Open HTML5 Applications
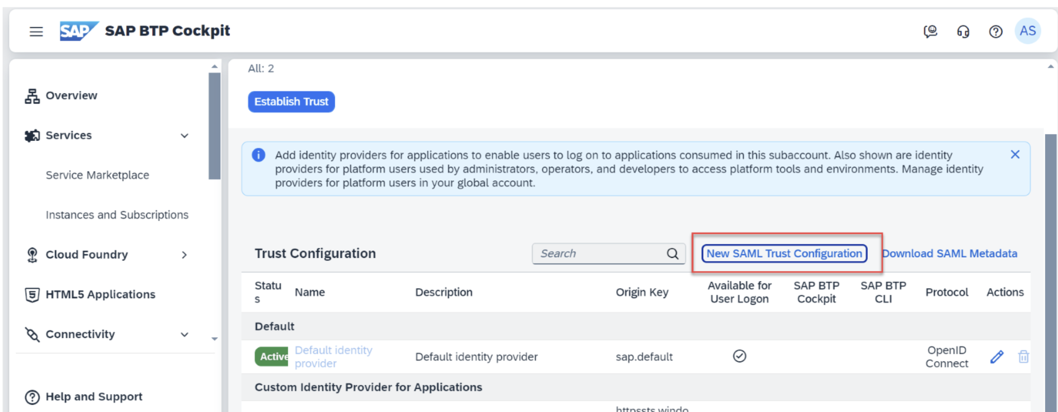 pyautogui.click(x=100, y=295)
